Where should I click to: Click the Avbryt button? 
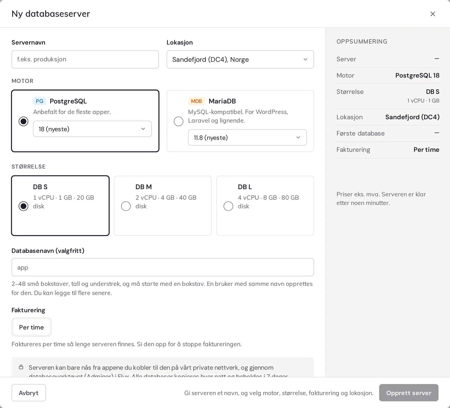pos(29,393)
